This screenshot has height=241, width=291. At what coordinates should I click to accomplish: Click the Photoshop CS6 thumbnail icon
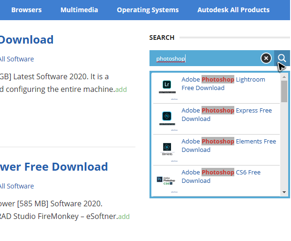166,181
